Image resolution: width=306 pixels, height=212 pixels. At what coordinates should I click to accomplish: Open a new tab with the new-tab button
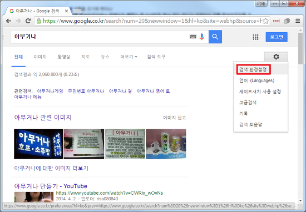click(x=77, y=11)
